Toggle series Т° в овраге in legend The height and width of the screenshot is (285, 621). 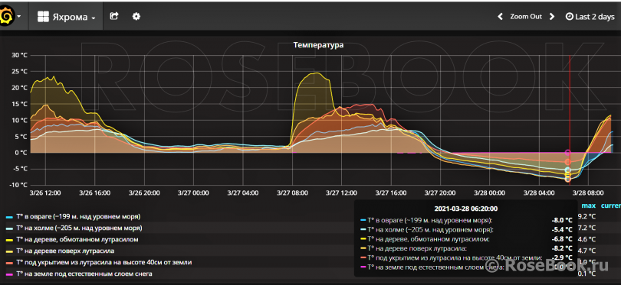click(78, 217)
